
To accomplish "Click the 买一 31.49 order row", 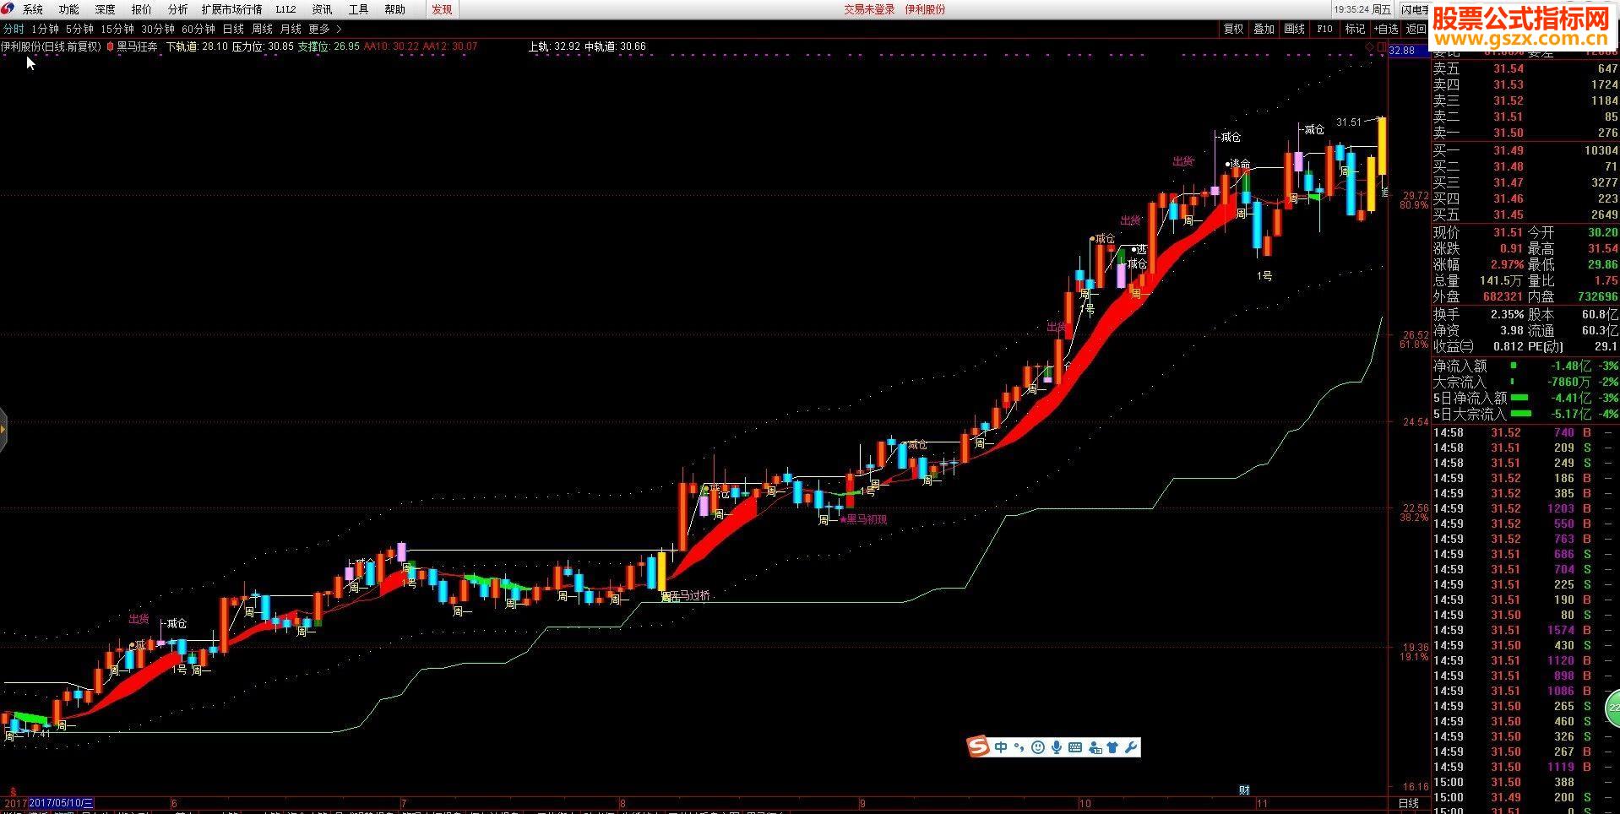I will 1525,150.
